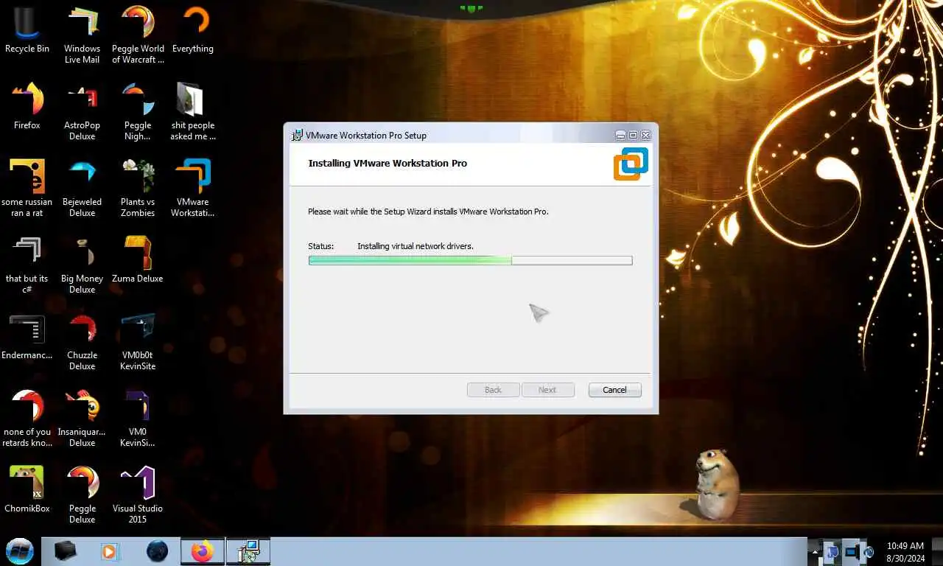
Task: Minimize the VMware Setup window
Action: (620, 135)
